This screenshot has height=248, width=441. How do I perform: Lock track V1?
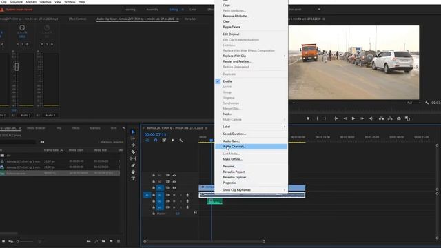click(154, 188)
